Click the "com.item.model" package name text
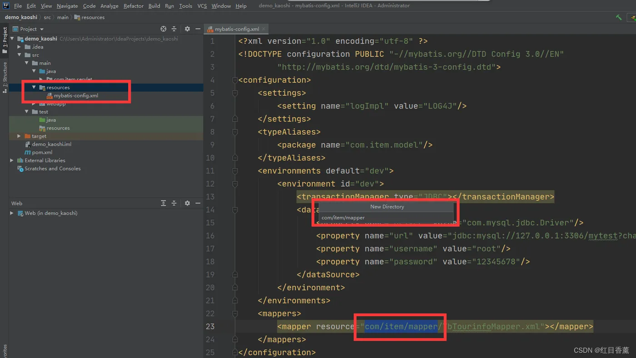The height and width of the screenshot is (358, 636). [x=384, y=145]
